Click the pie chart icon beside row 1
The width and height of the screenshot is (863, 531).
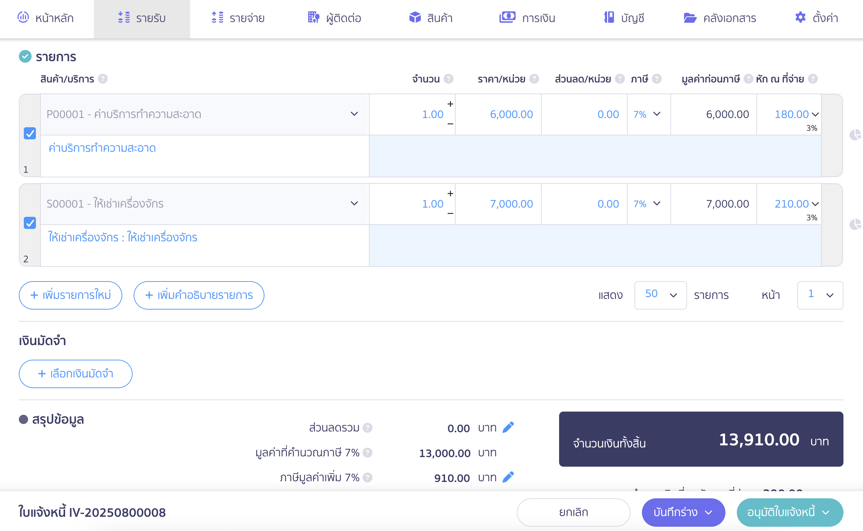pyautogui.click(x=855, y=135)
